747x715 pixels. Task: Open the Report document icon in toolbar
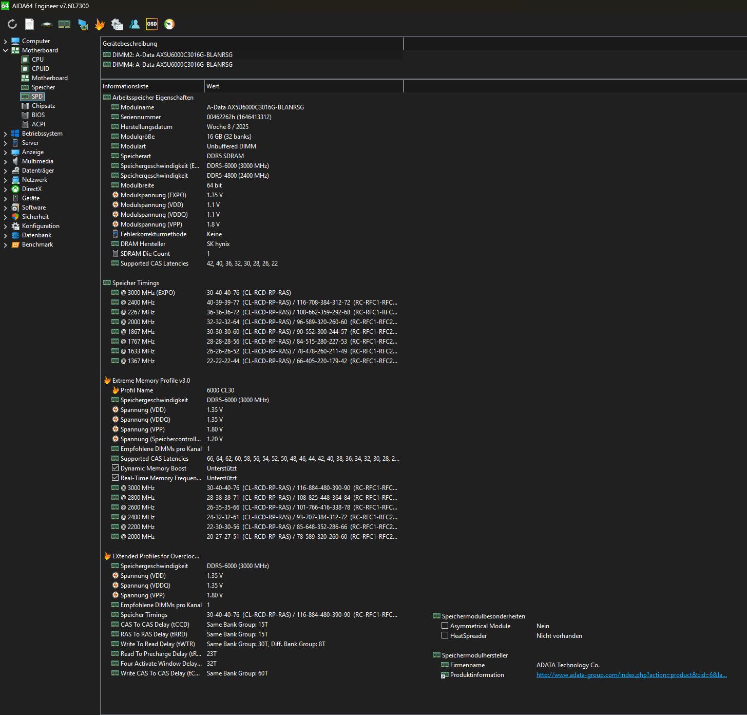point(30,24)
